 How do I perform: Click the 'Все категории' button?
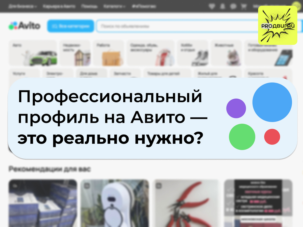click(x=70, y=26)
